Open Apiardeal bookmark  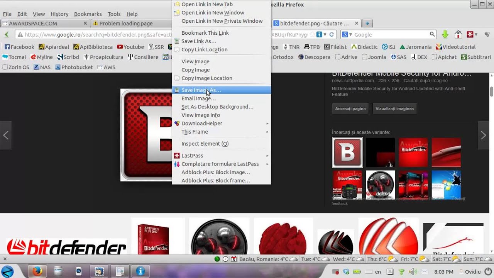(x=54, y=47)
